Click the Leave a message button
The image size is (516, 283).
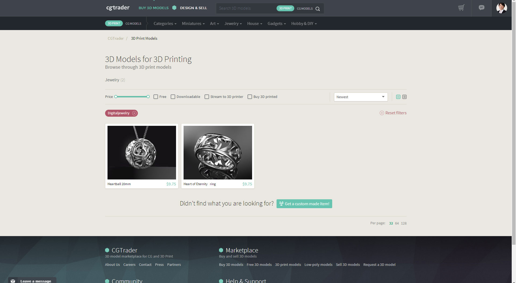[32, 280]
